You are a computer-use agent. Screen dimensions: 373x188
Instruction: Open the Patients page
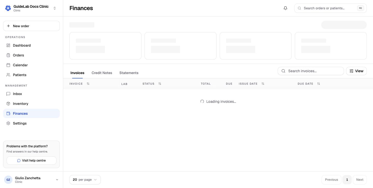(x=32, y=75)
